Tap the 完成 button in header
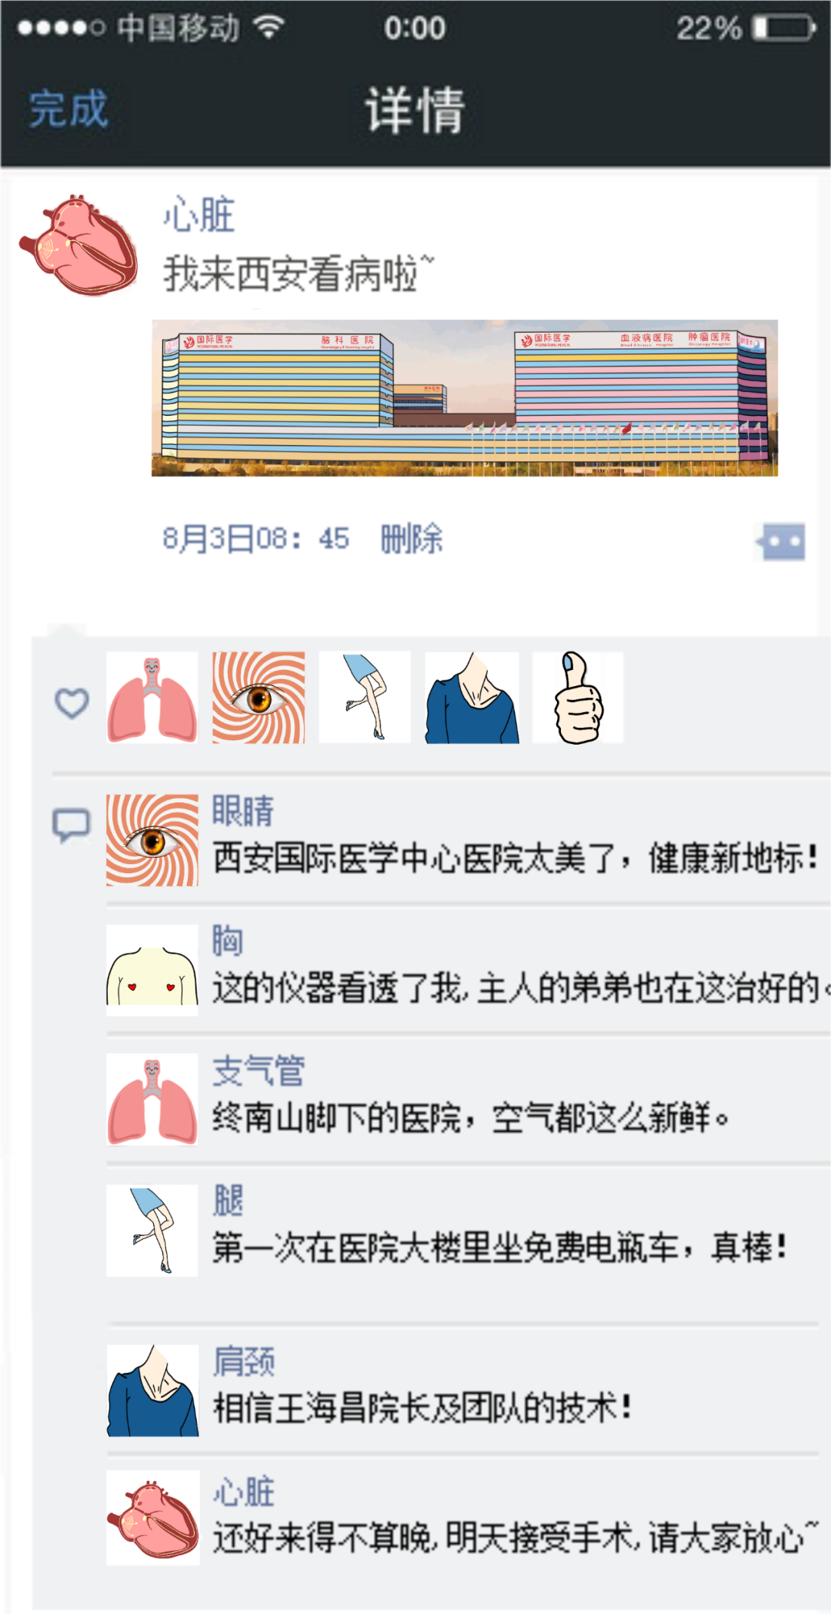The image size is (831, 1614). pos(68,109)
